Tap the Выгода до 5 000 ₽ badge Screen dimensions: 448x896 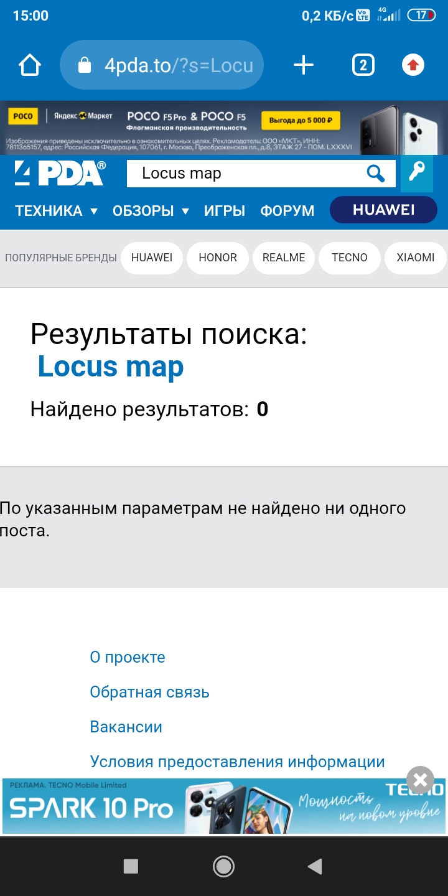click(x=301, y=120)
